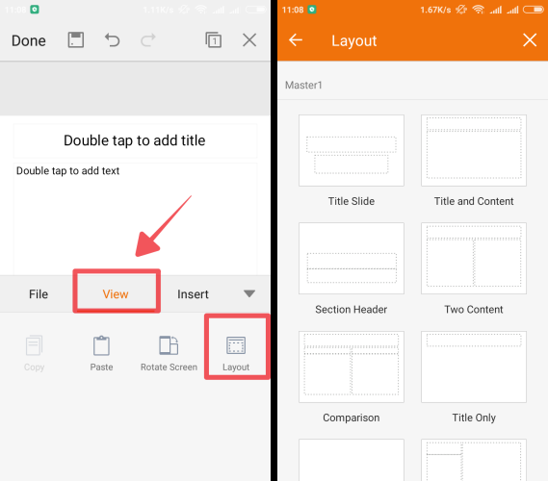Image resolution: width=548 pixels, height=481 pixels.
Task: Tap the Wi-Fi icon in orange status bar
Action: click(x=478, y=10)
